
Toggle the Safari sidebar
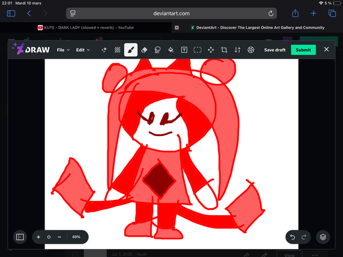(x=11, y=13)
